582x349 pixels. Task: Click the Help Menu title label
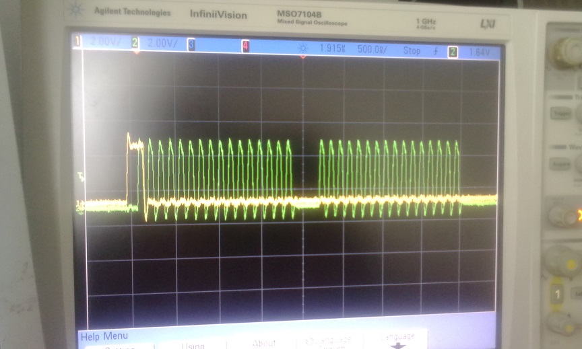pyautogui.click(x=104, y=336)
